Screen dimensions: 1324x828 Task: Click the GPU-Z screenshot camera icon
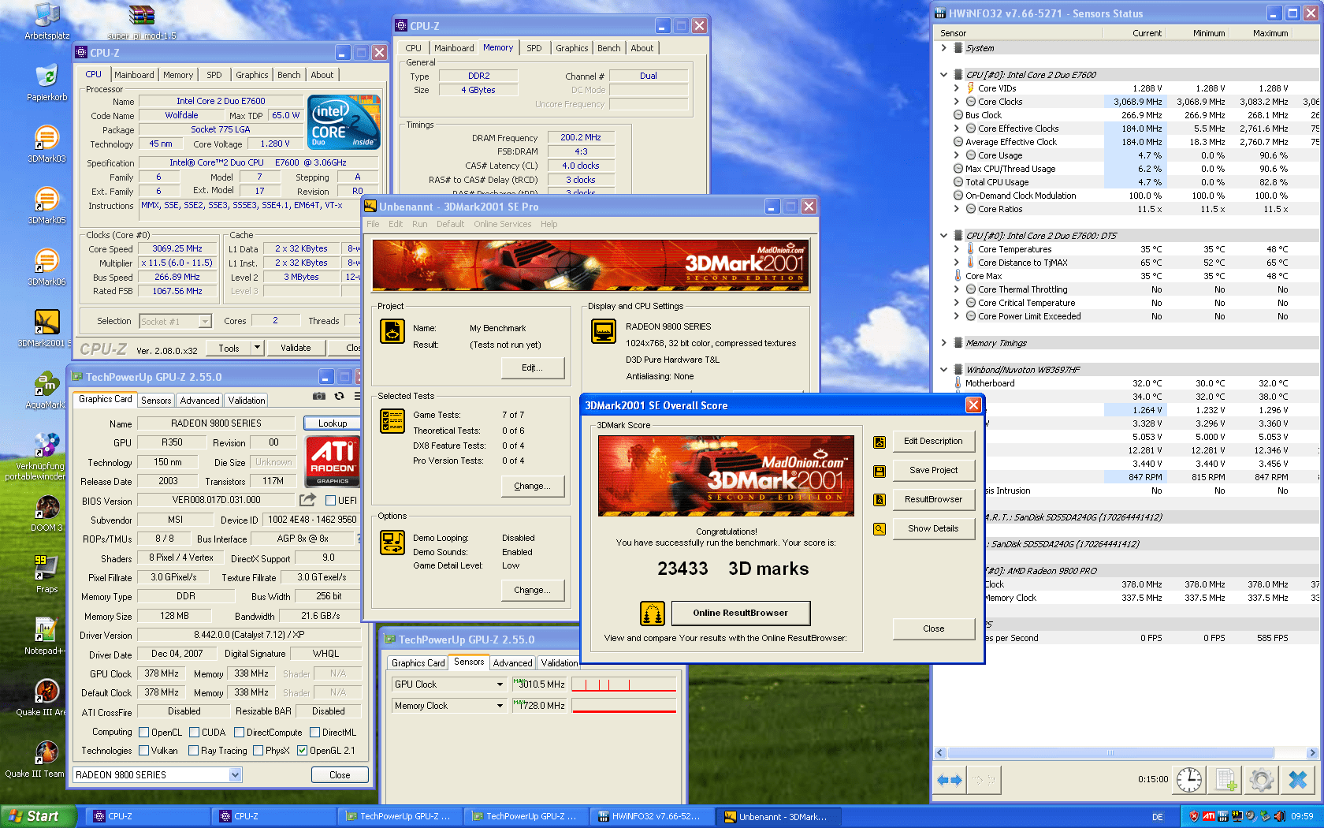(x=319, y=396)
